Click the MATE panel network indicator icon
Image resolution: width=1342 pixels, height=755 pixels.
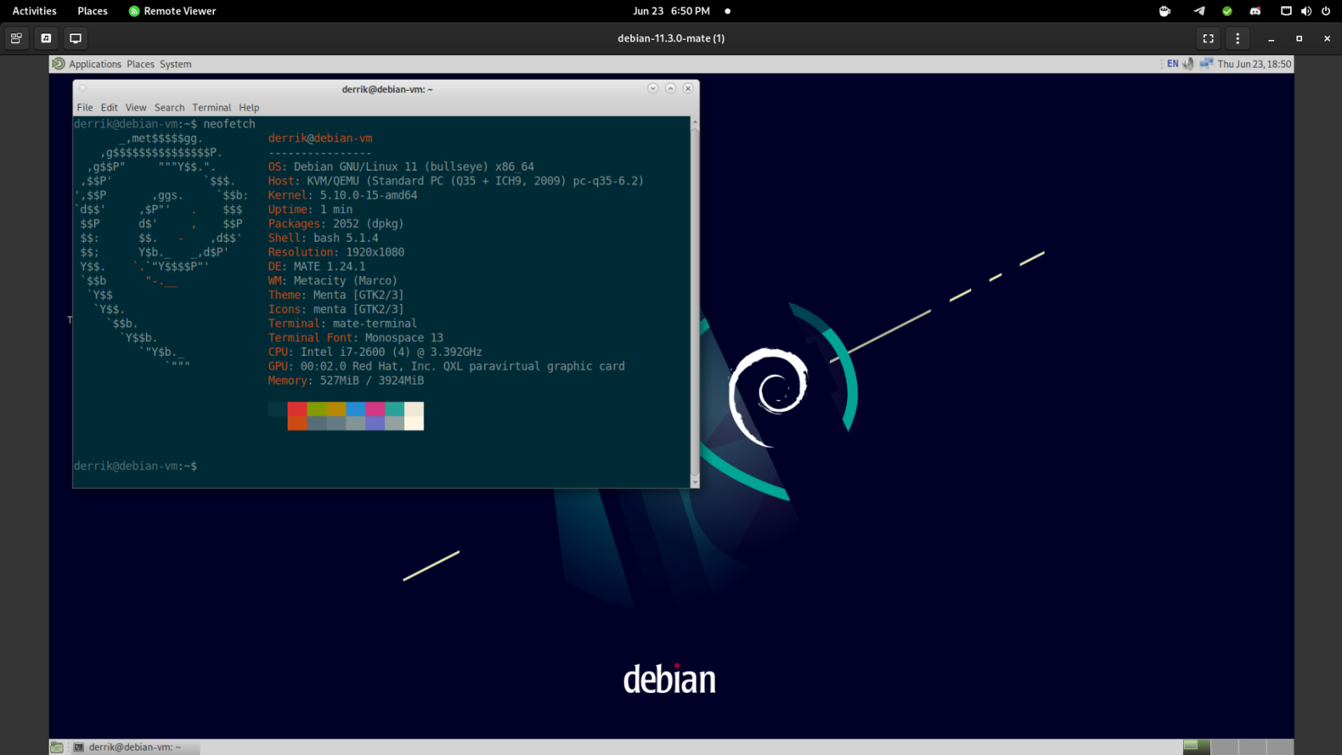[x=1206, y=63]
